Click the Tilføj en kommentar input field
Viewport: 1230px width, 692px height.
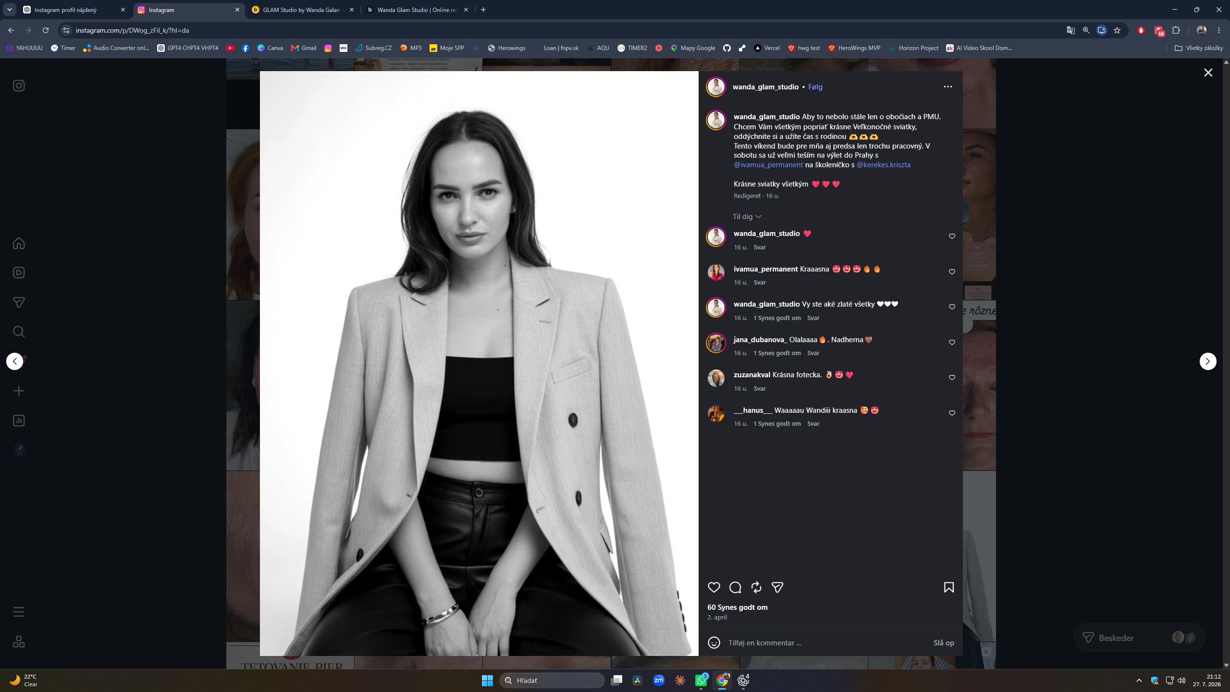click(826, 643)
